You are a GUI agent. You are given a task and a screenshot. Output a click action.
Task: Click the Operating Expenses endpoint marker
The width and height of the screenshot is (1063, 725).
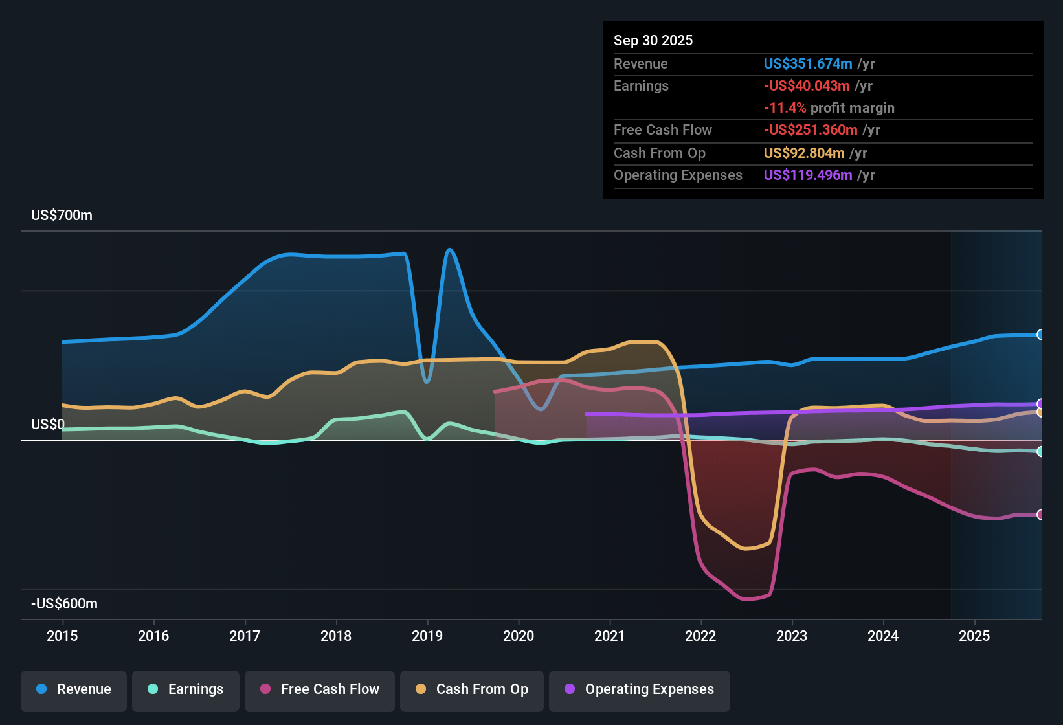tap(1040, 403)
